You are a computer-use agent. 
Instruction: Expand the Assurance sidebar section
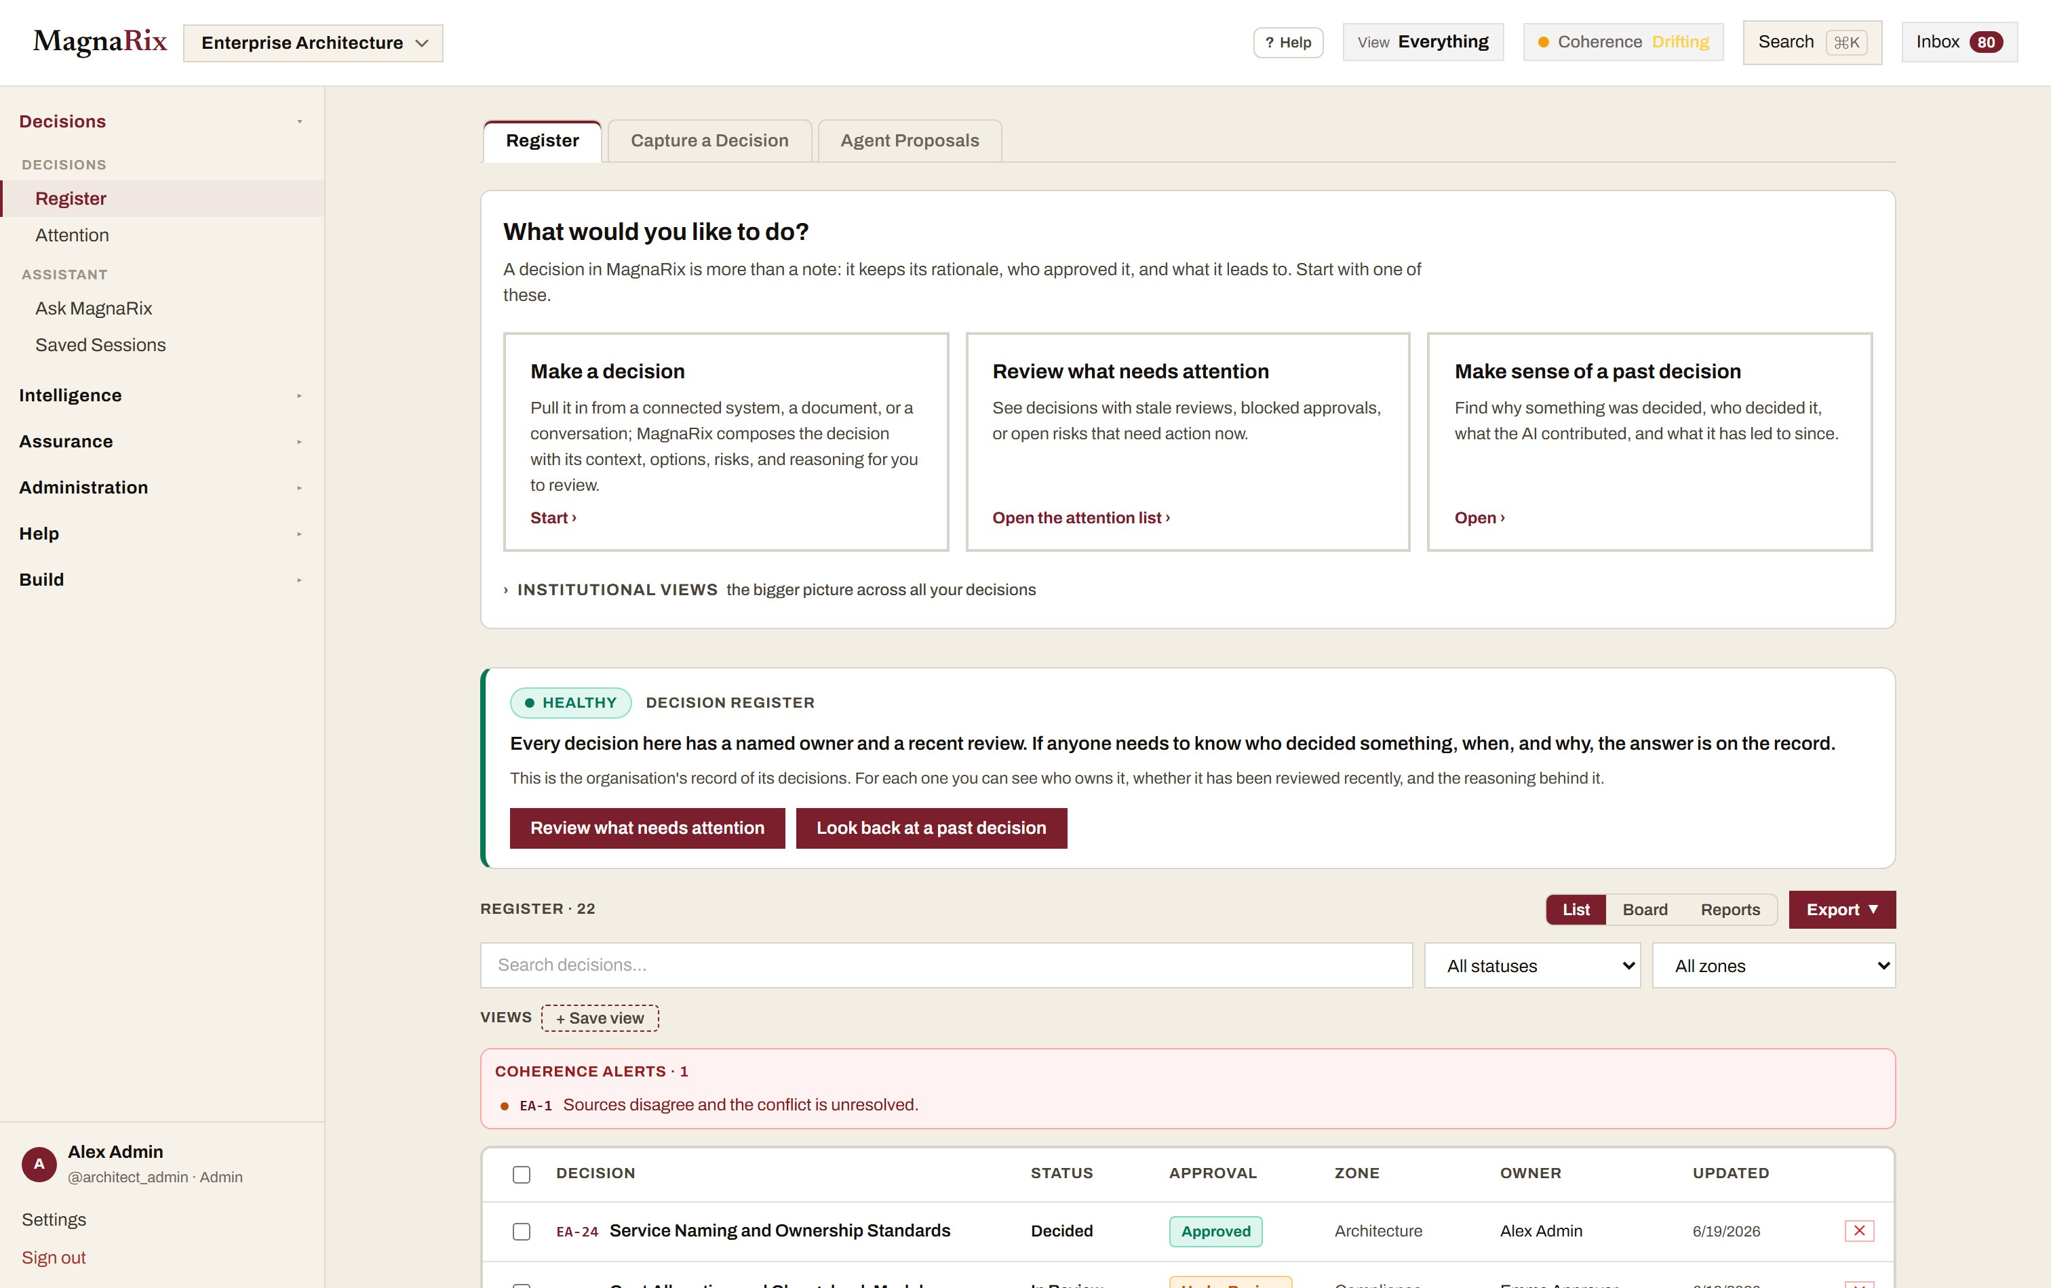click(162, 441)
